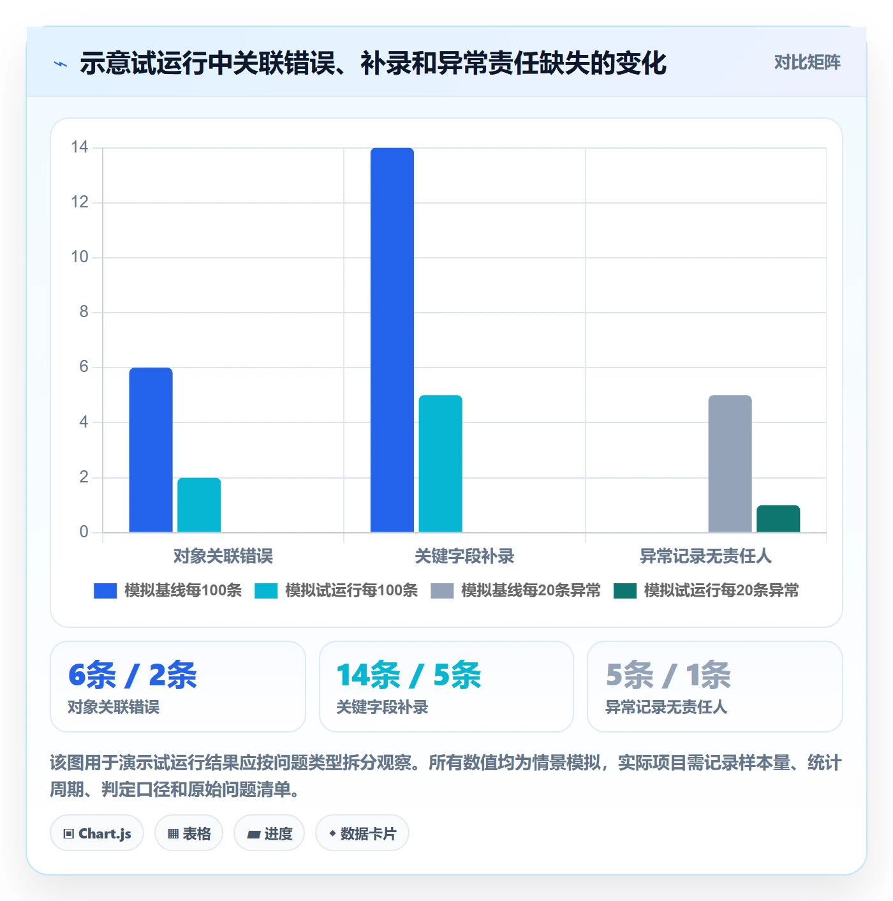This screenshot has height=901, width=893.
Task: Click y-axis tick value 10
Action: coord(80,257)
